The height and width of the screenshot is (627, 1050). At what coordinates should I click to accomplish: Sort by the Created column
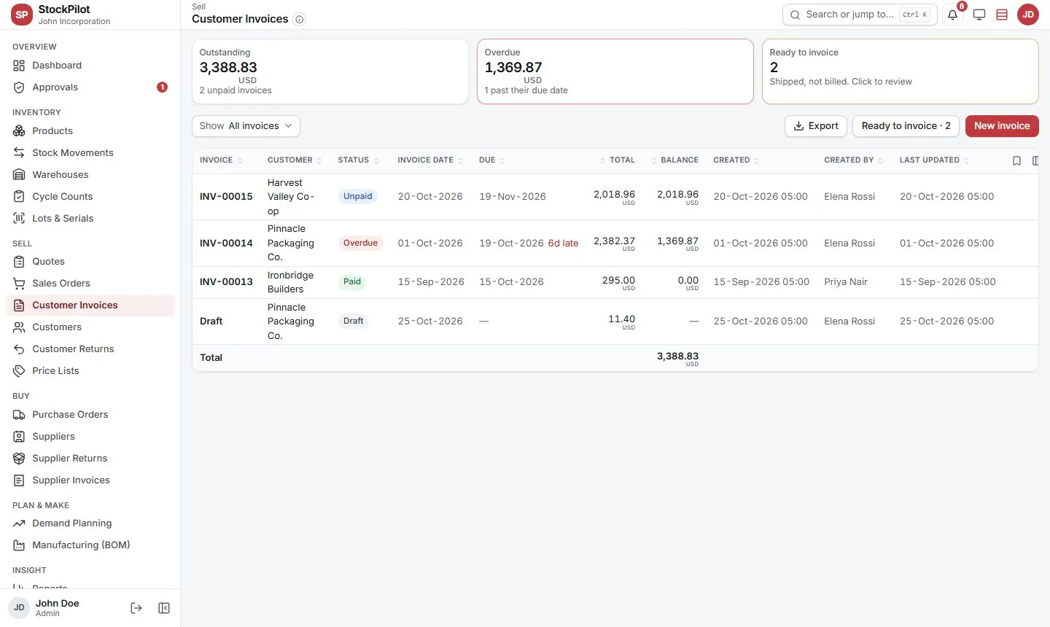pyautogui.click(x=736, y=160)
